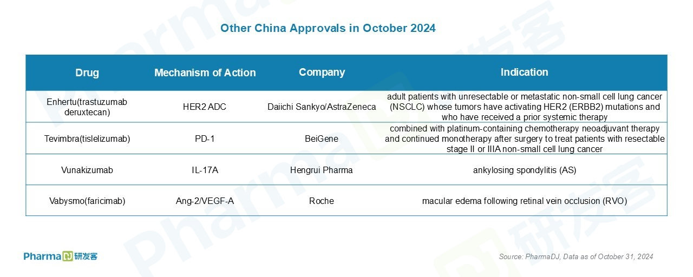This screenshot has height=277, width=693.
Task: Click the 'HER2 ADC' mechanism cell
Action: coord(205,107)
